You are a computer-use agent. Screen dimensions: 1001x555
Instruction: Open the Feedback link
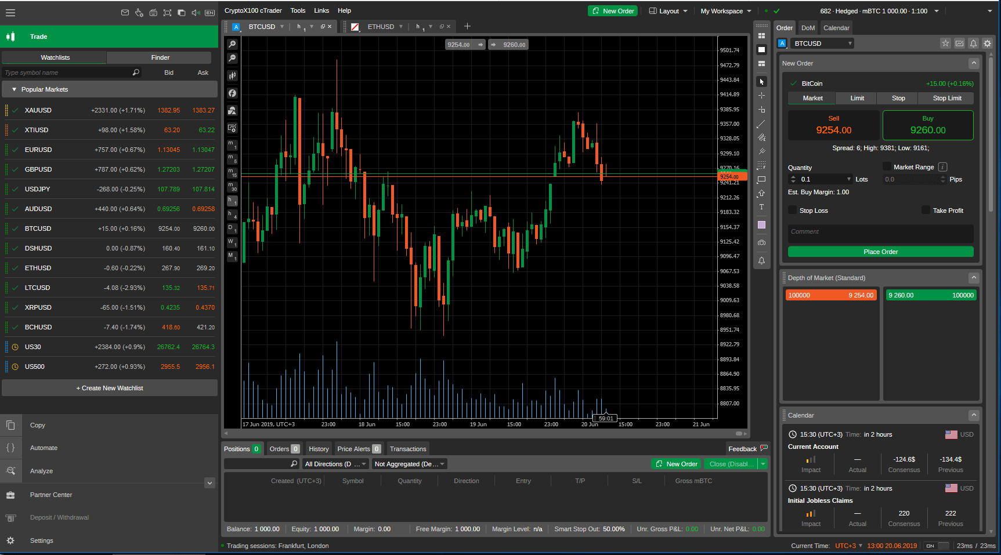(747, 449)
